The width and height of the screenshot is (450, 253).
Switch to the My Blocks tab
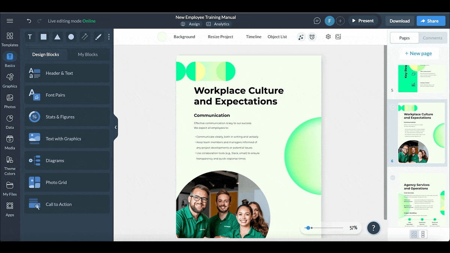click(88, 54)
